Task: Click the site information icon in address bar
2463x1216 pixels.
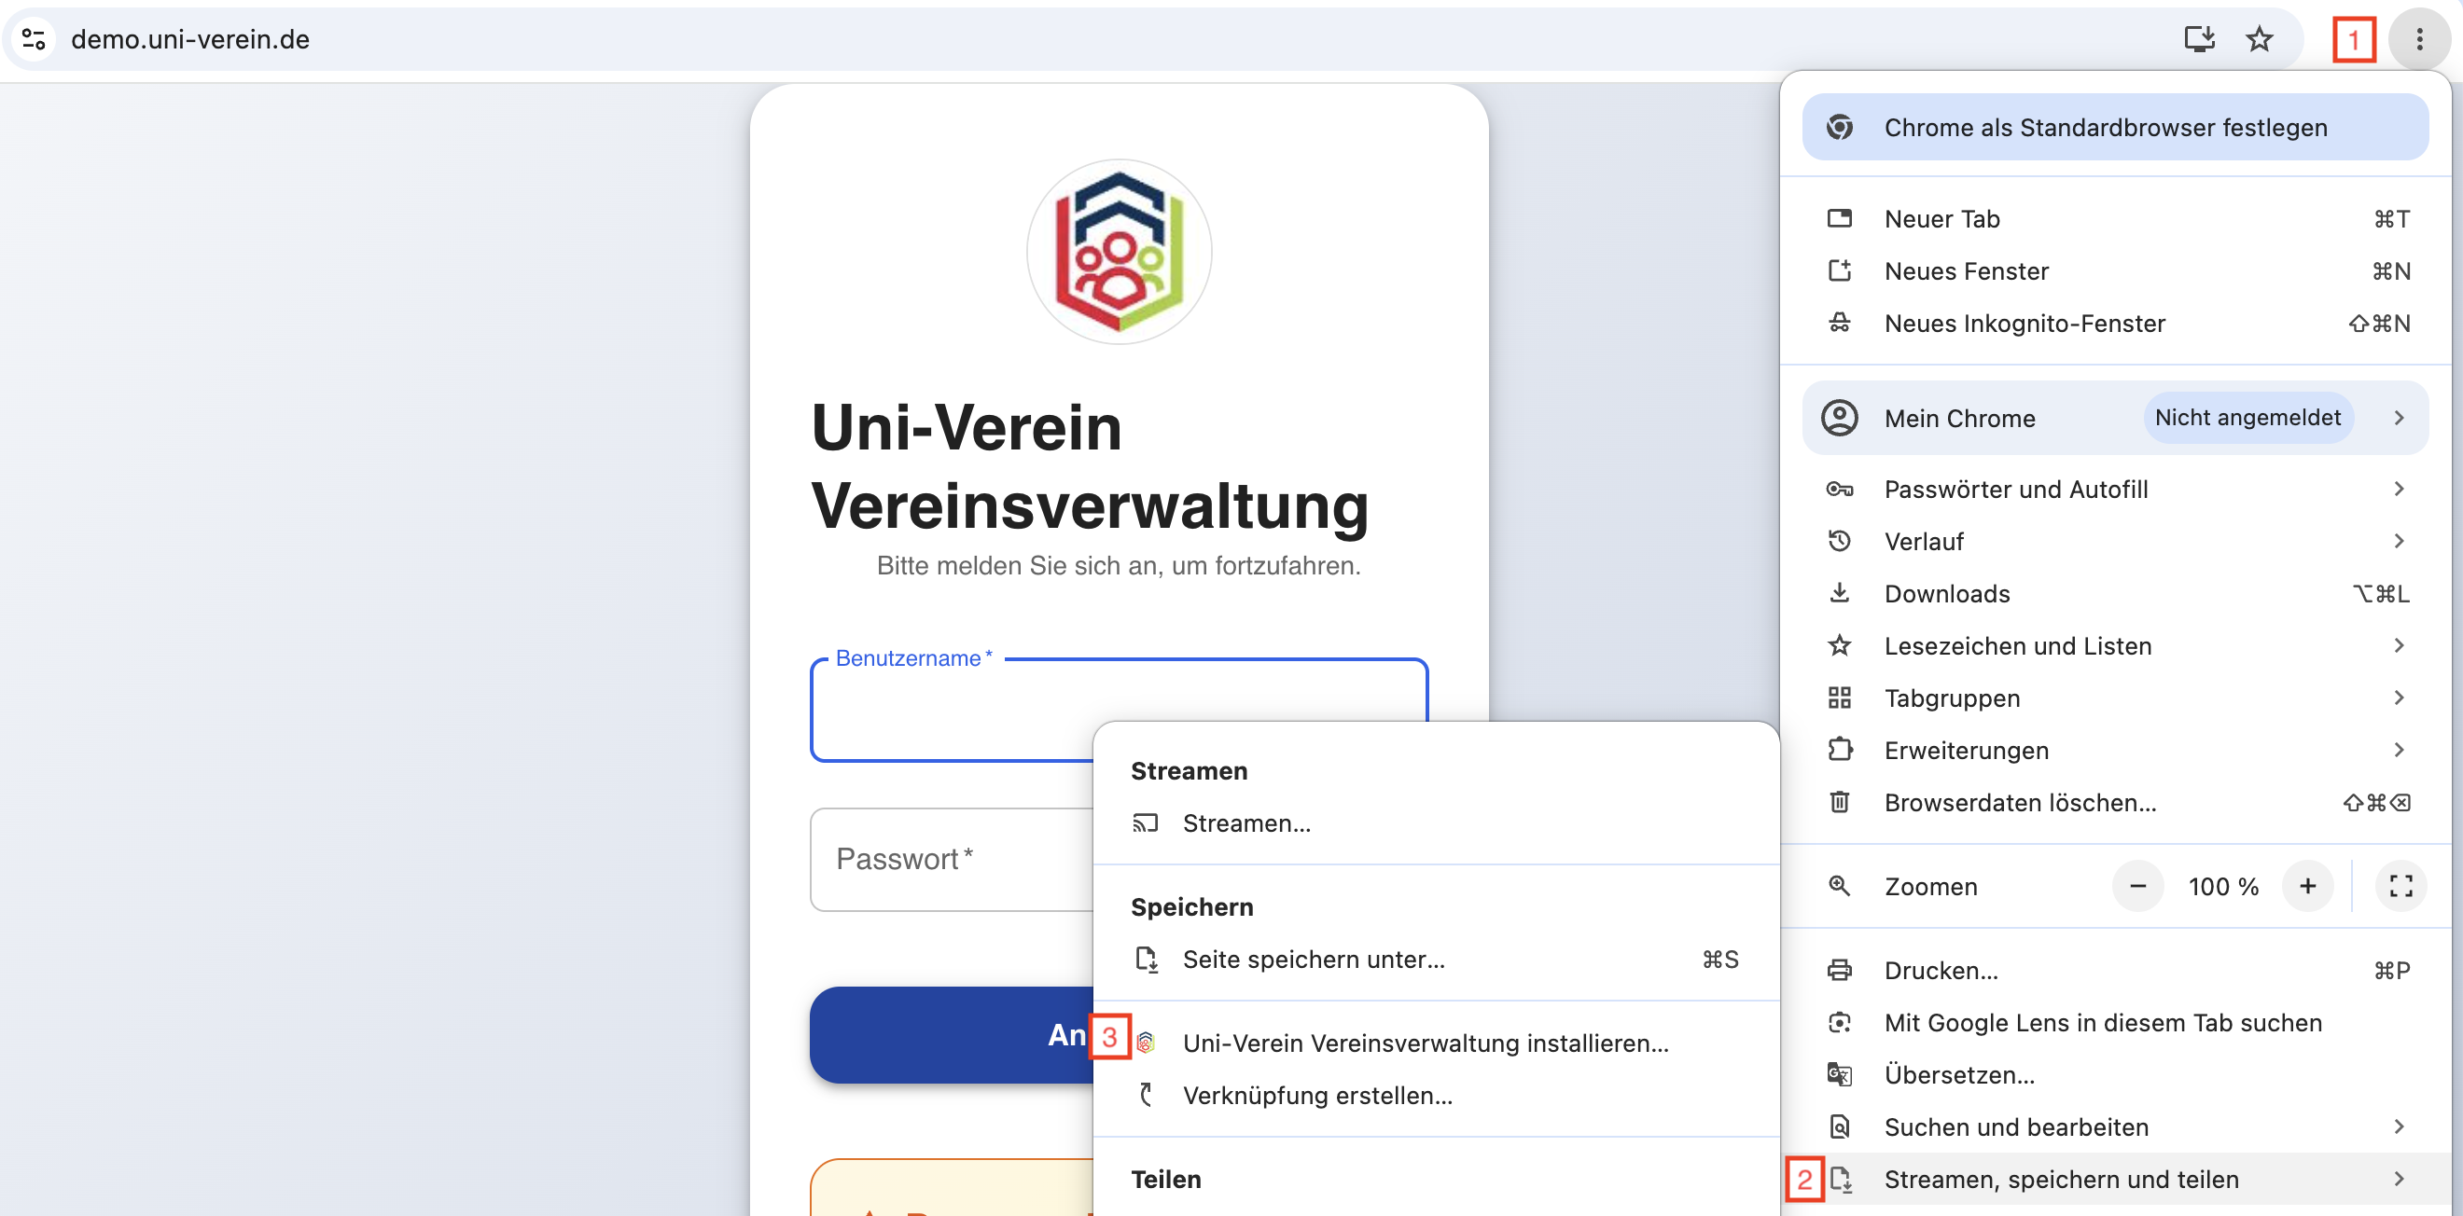Action: click(35, 39)
